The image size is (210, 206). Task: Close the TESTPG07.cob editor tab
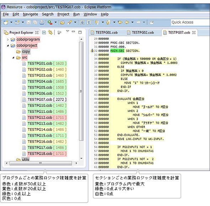(194, 33)
